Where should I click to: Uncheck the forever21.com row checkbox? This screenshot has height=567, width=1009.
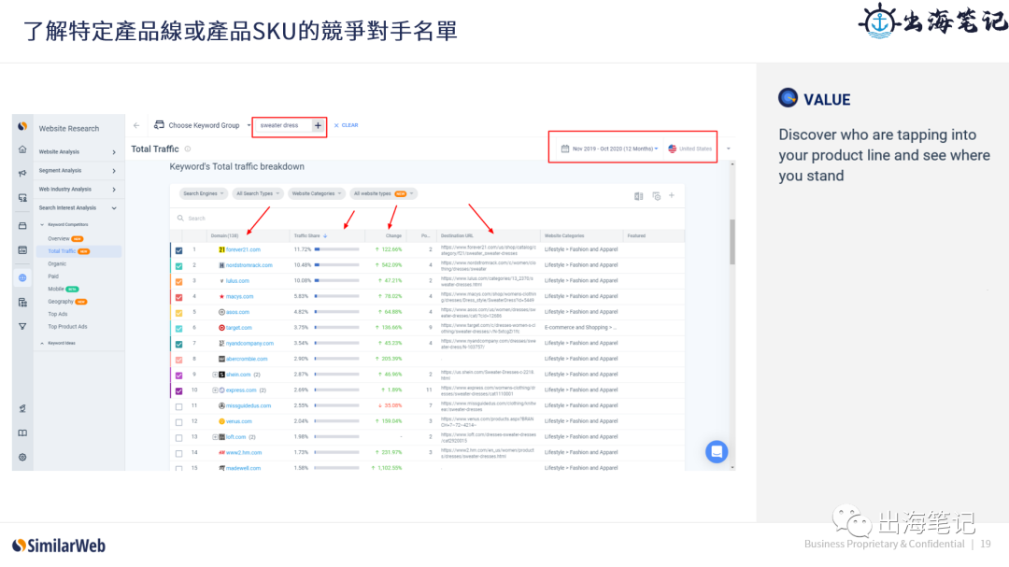pyautogui.click(x=180, y=249)
